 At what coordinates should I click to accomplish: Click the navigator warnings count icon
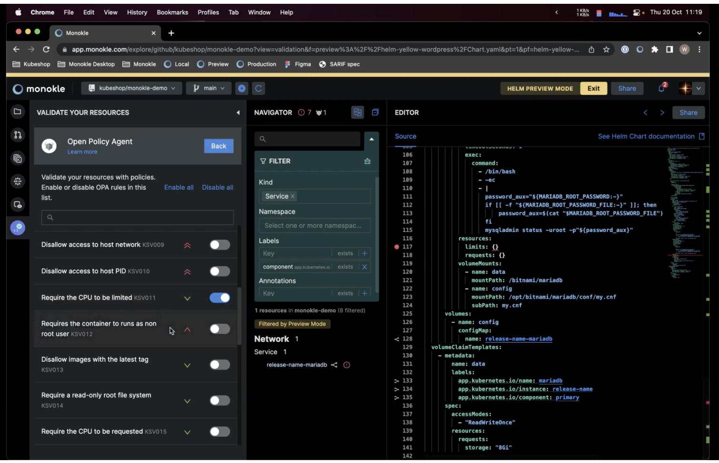[319, 113]
